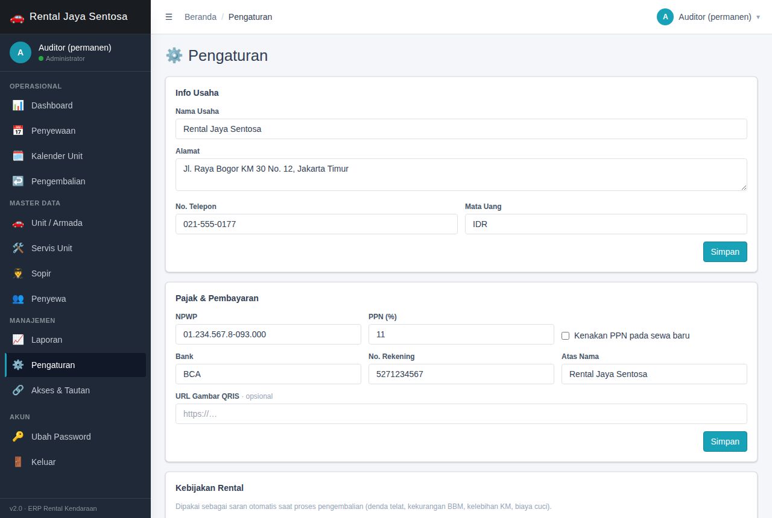
Task: Open the Auditor (permanen) user dropdown arrow
Action: point(758,17)
